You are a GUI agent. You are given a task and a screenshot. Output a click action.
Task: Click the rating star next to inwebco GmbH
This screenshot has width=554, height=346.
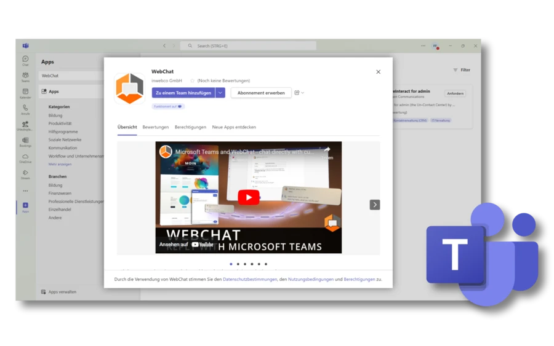pos(192,81)
